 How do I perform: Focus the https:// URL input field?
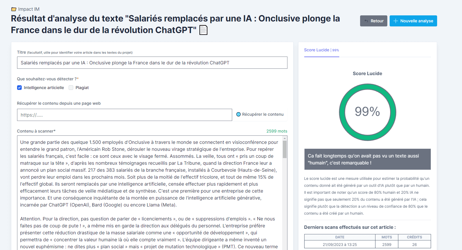coord(124,115)
